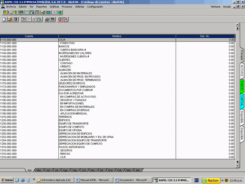Jump to bottom with scrollbar last-record arrow
This screenshot has height=184, width=245.
237,162
